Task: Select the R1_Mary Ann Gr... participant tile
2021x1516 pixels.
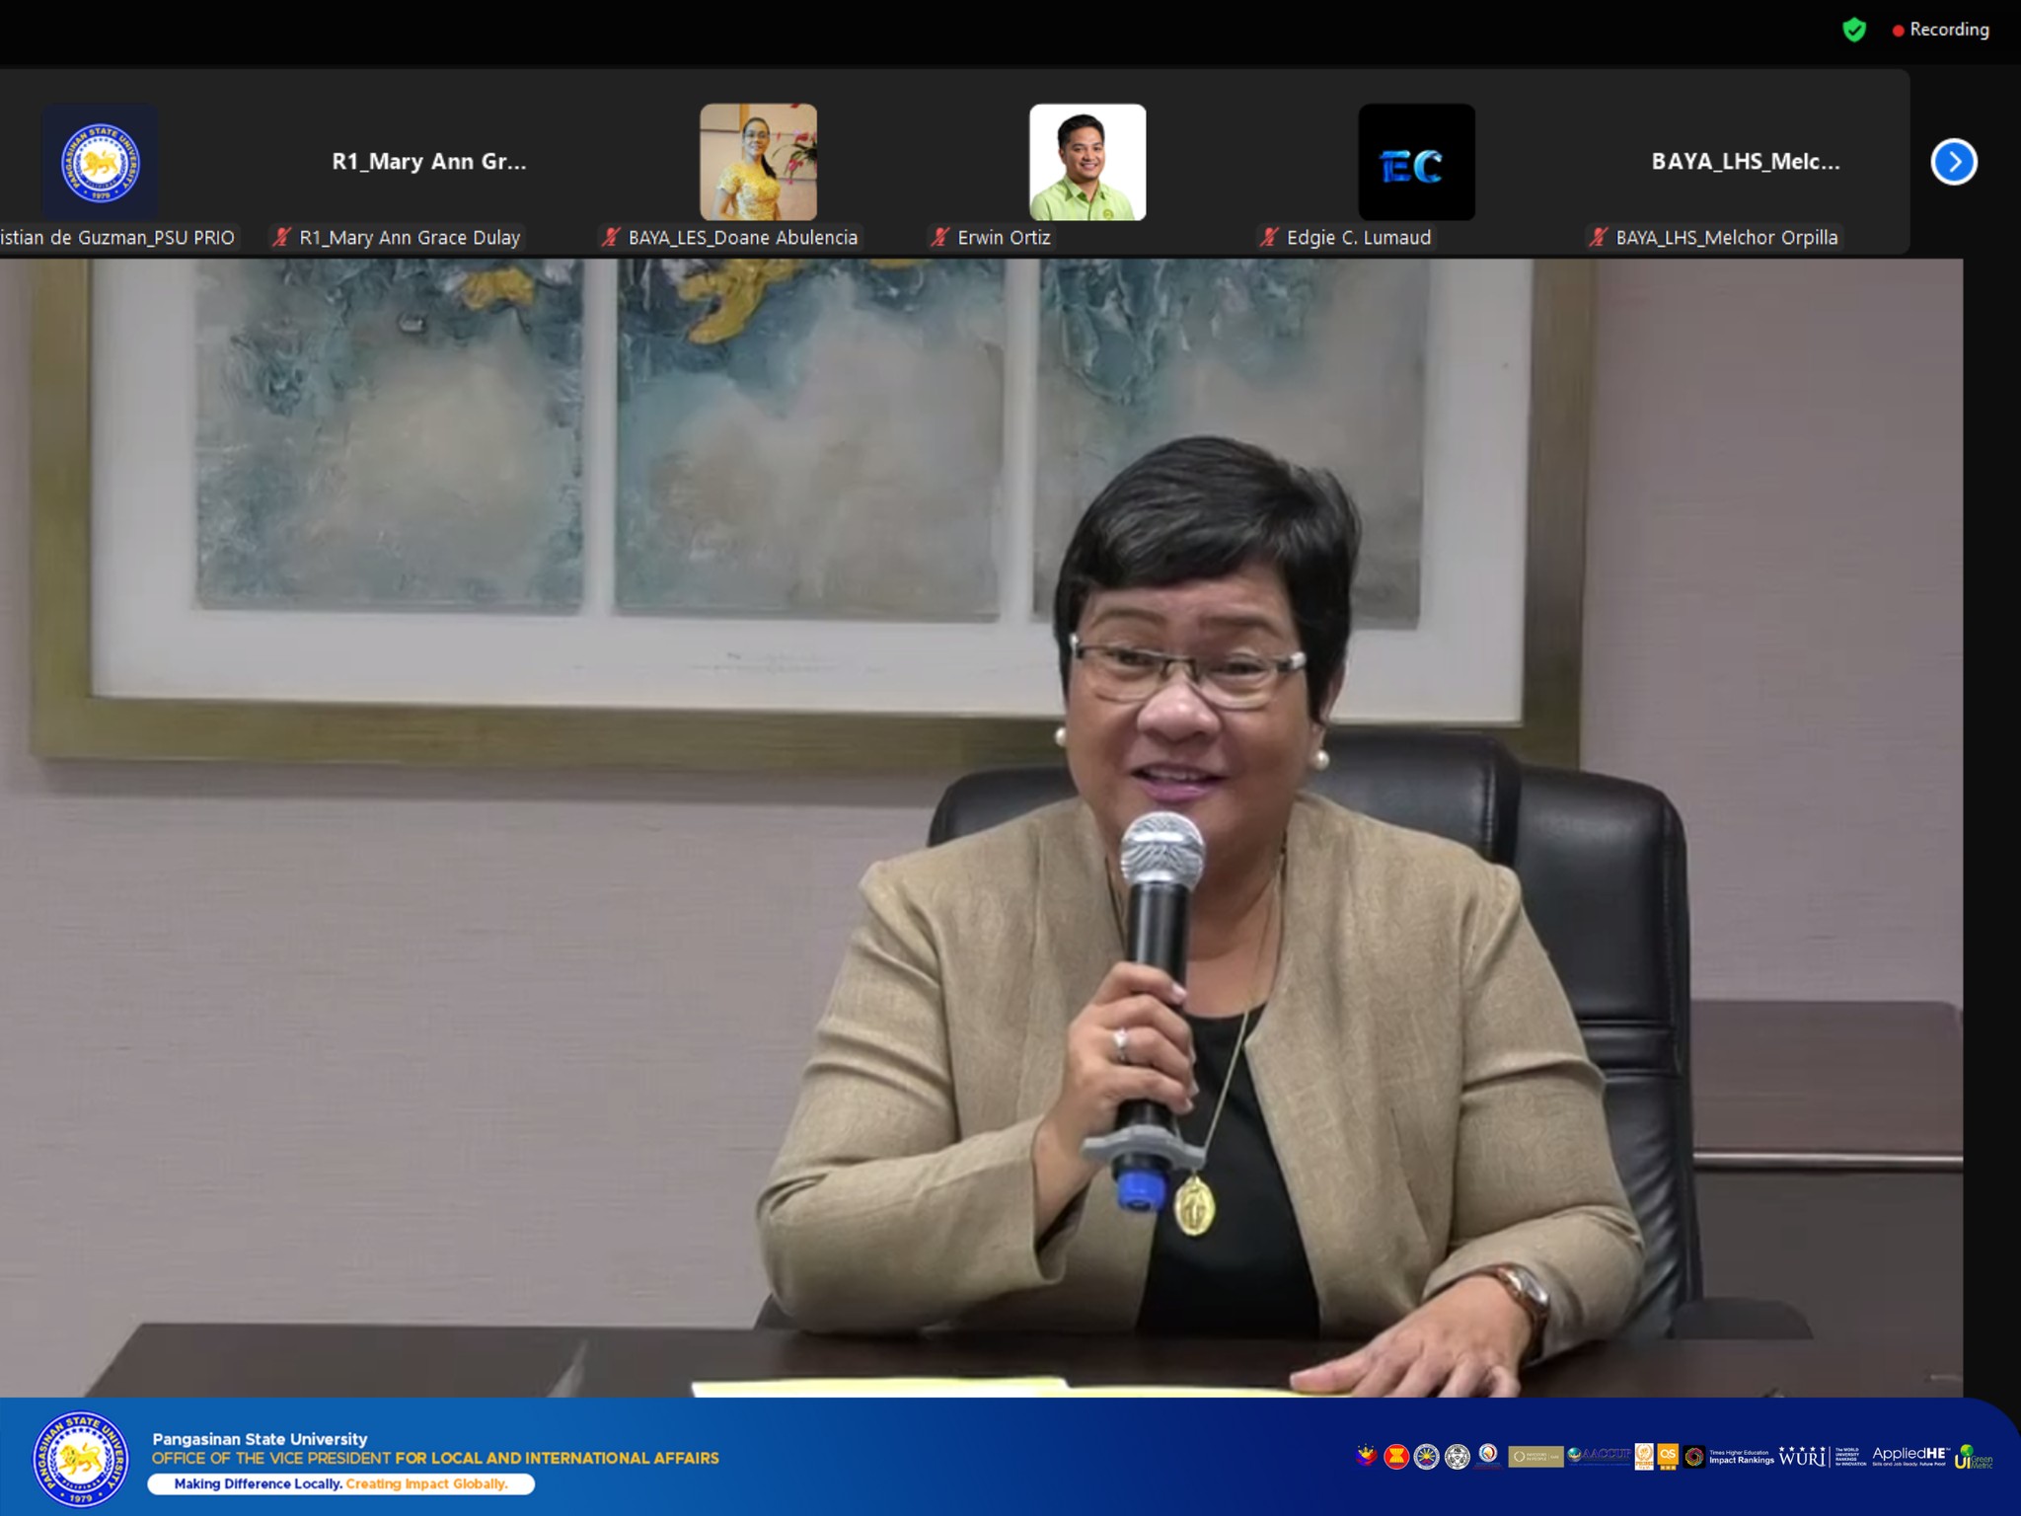Action: pyautogui.click(x=428, y=162)
